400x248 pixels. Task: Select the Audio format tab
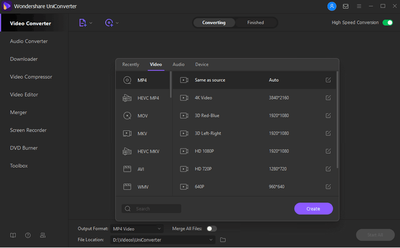click(178, 64)
